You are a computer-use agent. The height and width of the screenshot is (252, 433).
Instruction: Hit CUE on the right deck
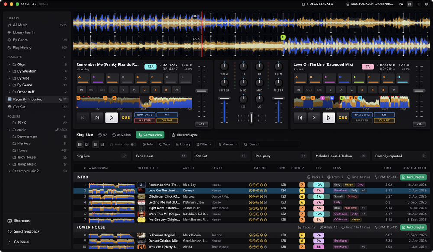coord(343,118)
